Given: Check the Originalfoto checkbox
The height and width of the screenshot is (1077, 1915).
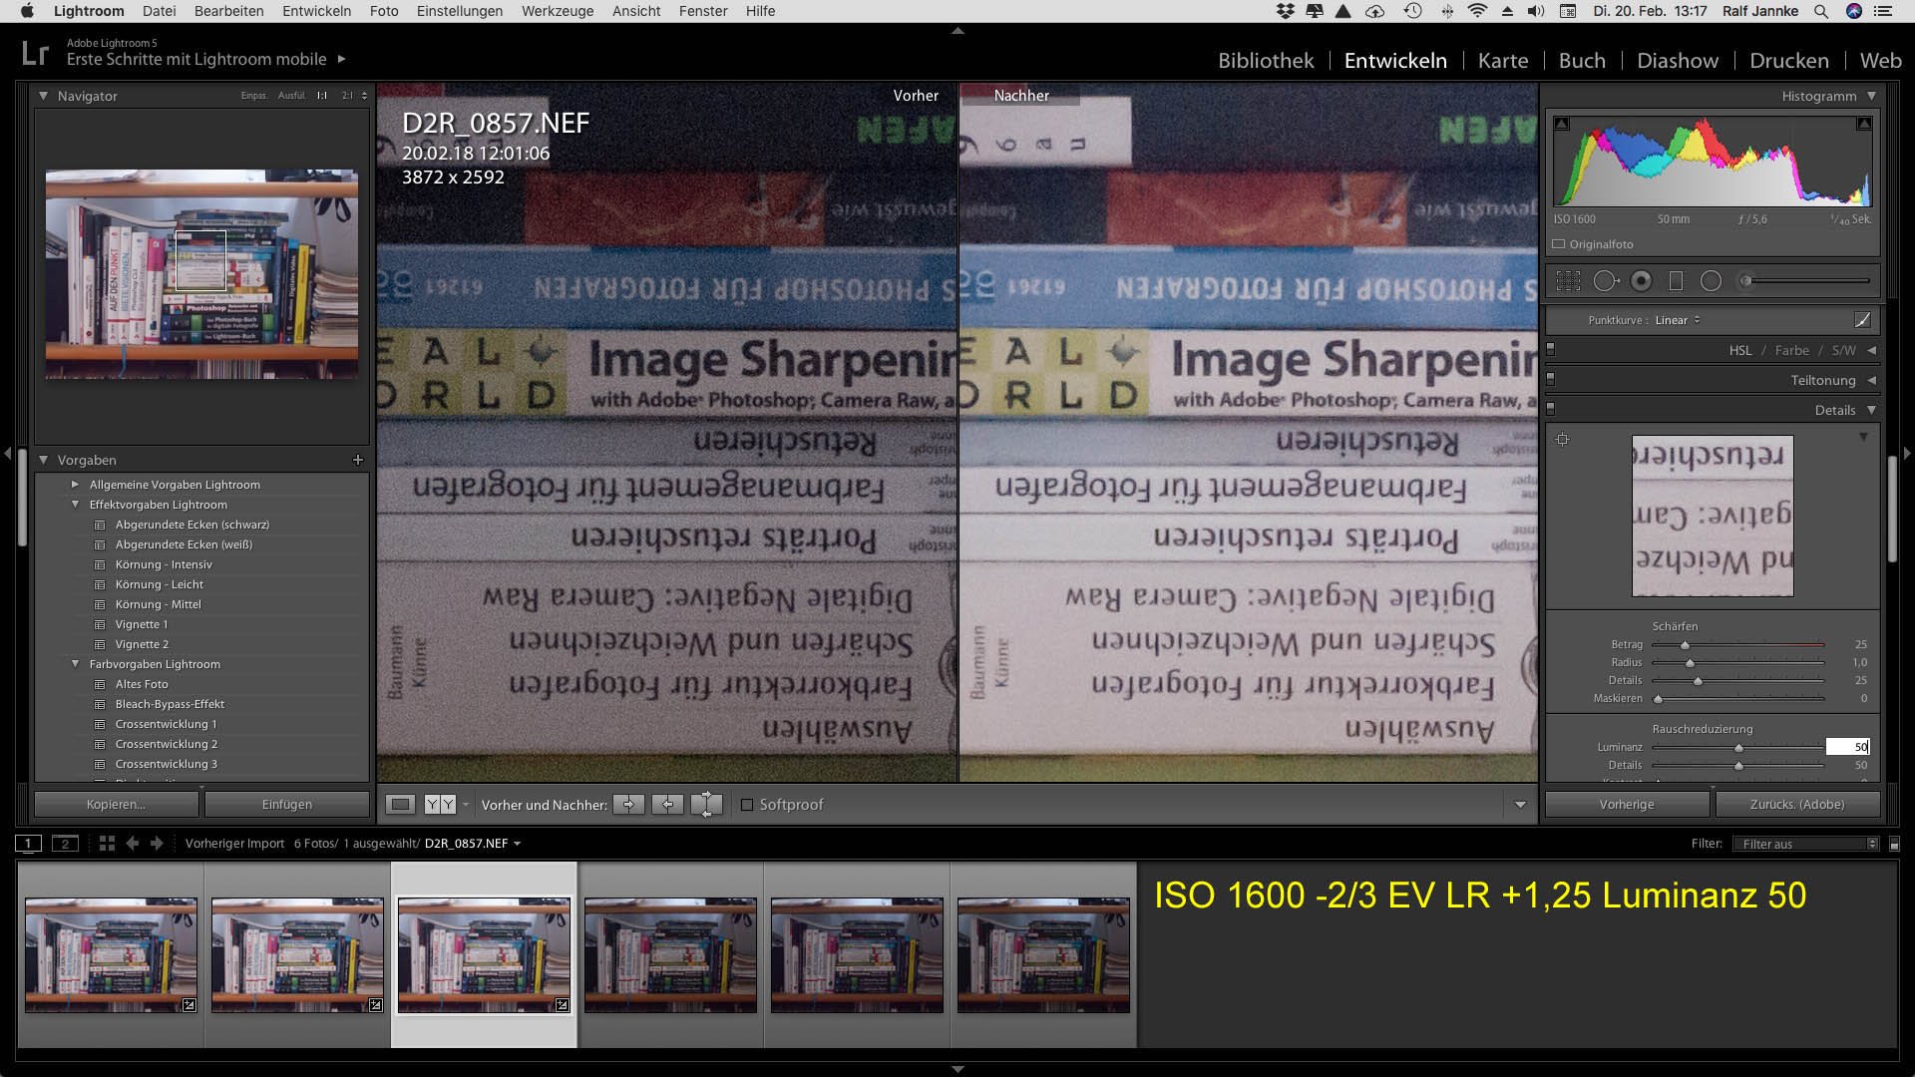Looking at the screenshot, I should [x=1559, y=244].
